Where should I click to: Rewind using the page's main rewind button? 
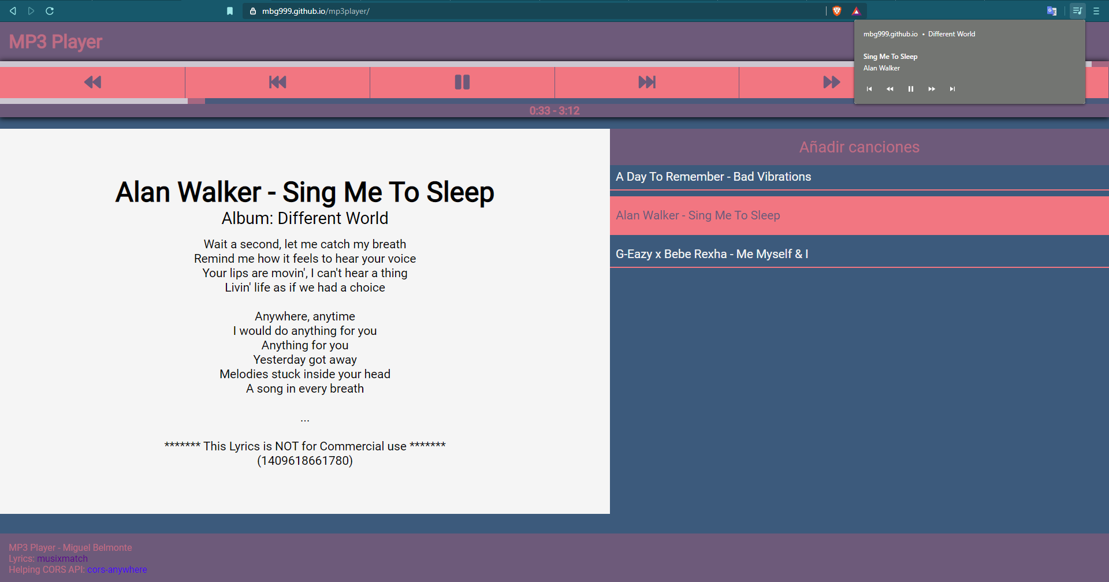click(92, 82)
